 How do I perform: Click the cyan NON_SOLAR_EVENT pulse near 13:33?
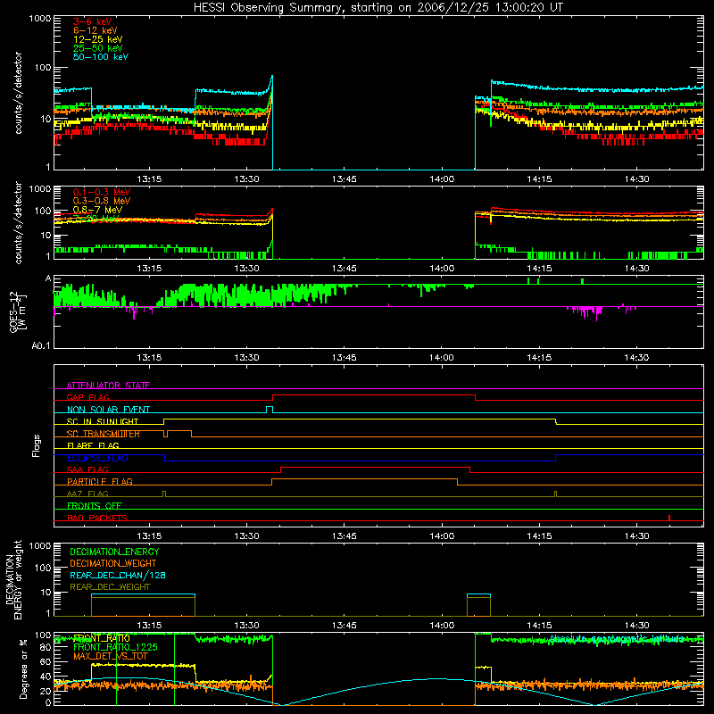pyautogui.click(x=270, y=410)
